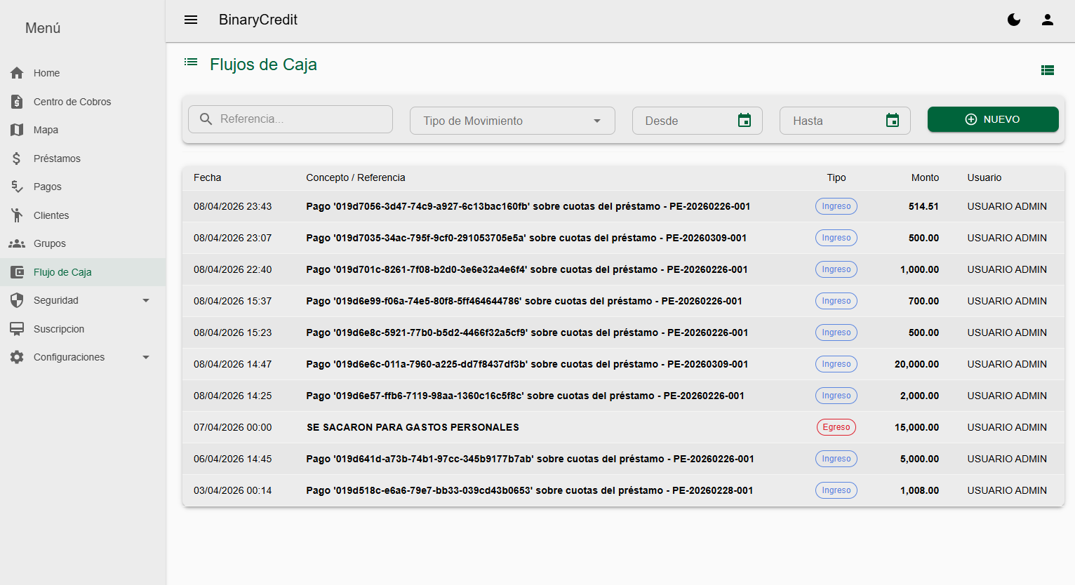
Task: Open Mapa menu item
Action: click(83, 130)
